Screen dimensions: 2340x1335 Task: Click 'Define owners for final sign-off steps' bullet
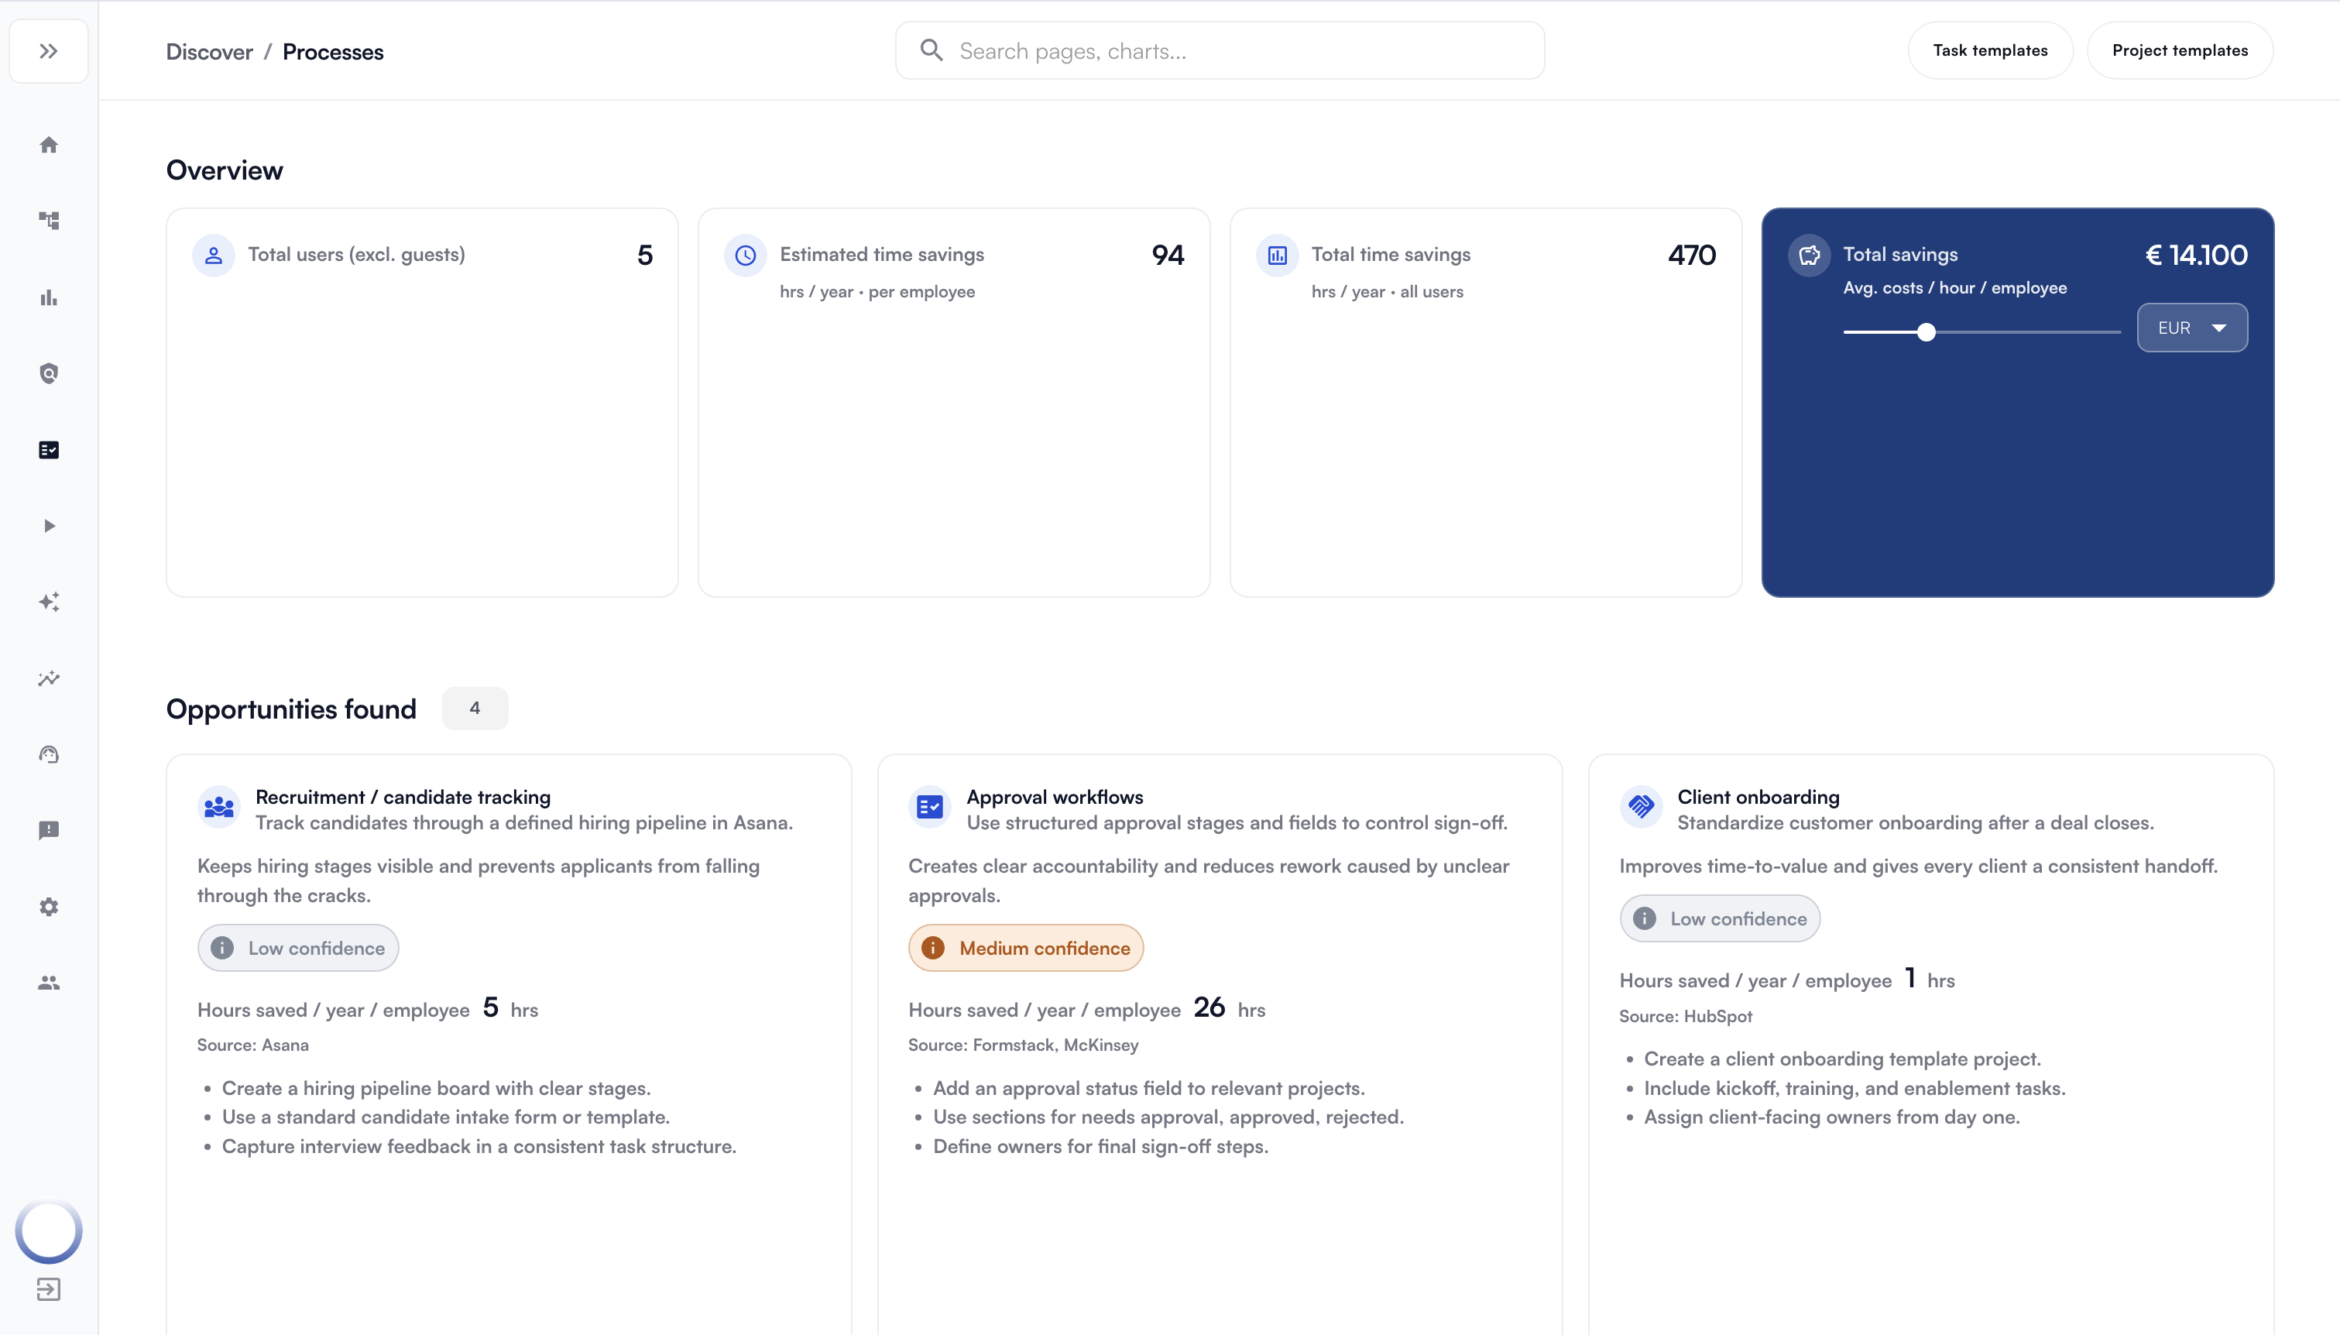(1101, 1147)
